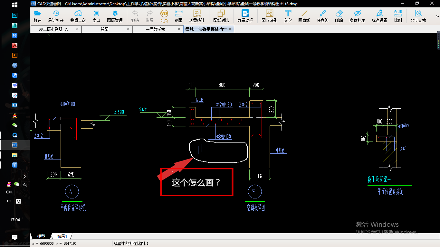Toggle the 中 input language indicator
Viewport: 440px width, 247px height.
pyautogui.click(x=9, y=201)
